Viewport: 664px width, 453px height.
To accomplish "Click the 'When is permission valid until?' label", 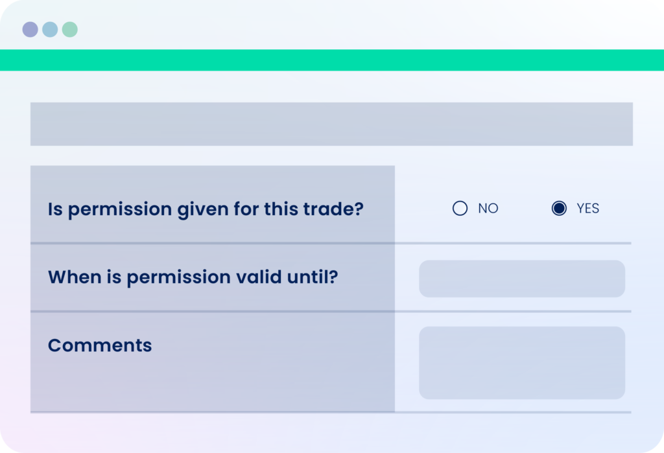I will [x=193, y=277].
